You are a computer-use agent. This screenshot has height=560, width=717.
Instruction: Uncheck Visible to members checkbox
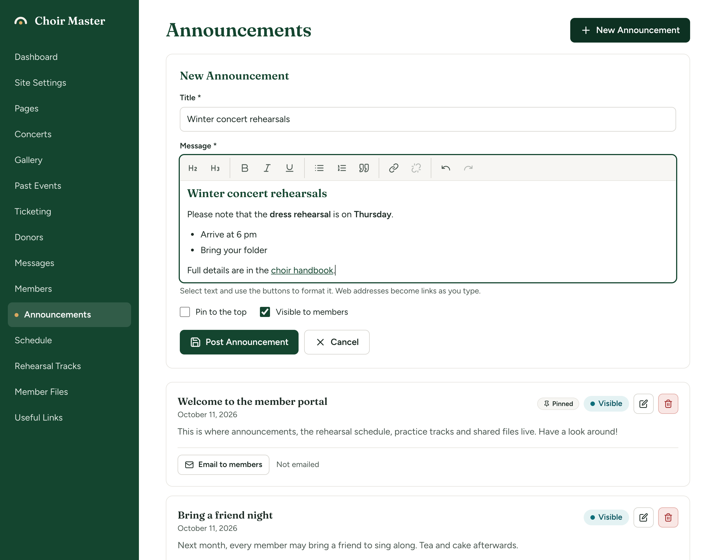[x=265, y=312]
